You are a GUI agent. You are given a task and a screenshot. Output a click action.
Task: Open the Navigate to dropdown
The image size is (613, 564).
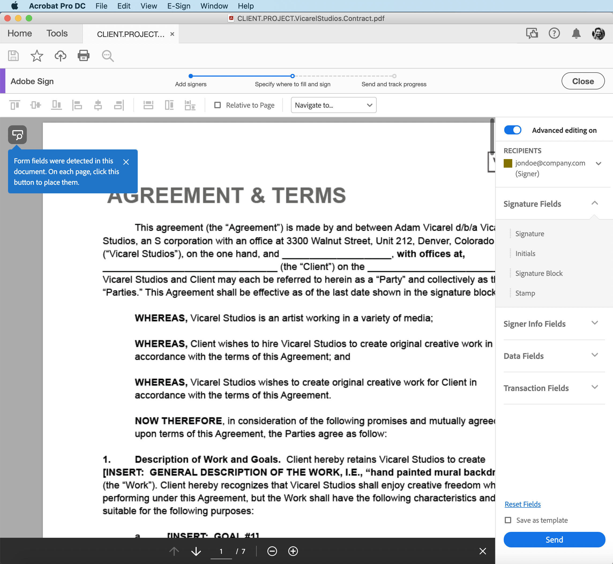click(x=333, y=105)
